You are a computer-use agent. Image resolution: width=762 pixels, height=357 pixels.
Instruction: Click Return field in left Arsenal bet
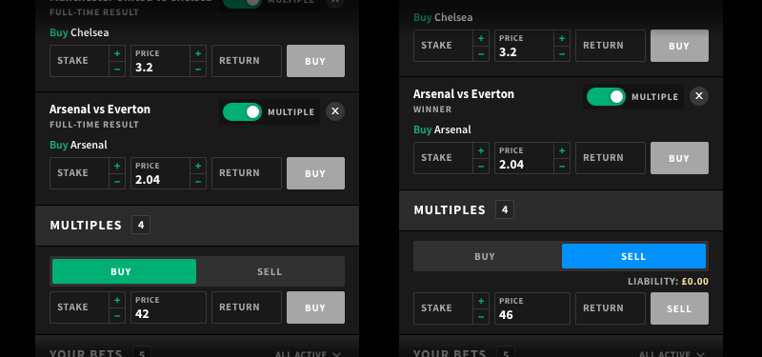[247, 173]
